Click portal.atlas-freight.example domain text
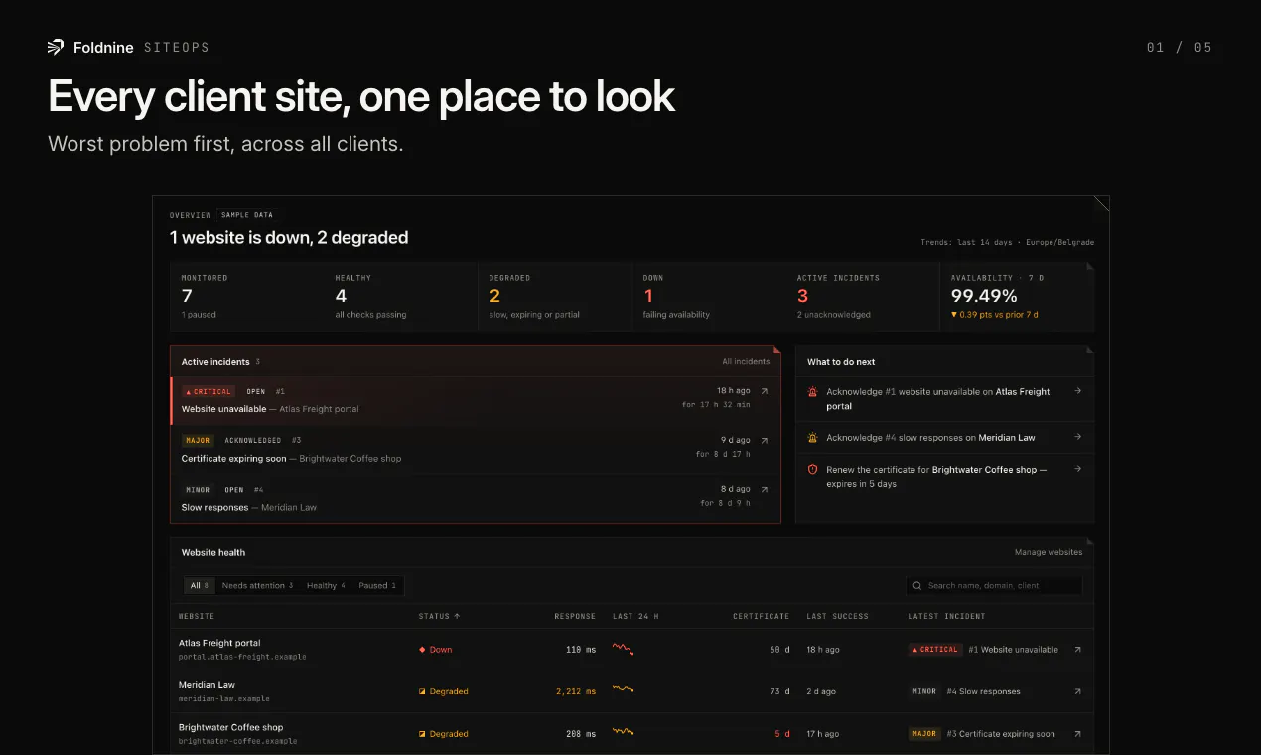Screen dimensions: 1261x755 coord(242,657)
